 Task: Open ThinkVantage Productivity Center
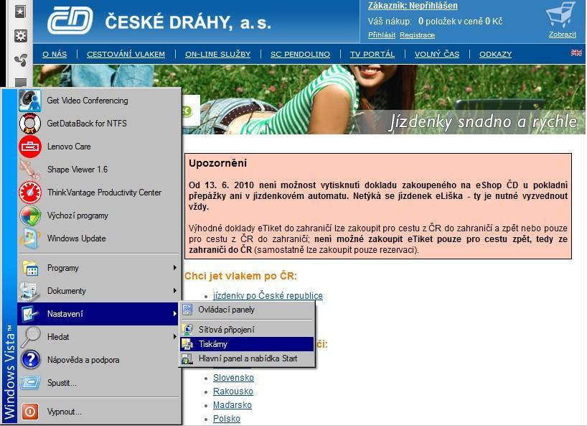[99, 193]
